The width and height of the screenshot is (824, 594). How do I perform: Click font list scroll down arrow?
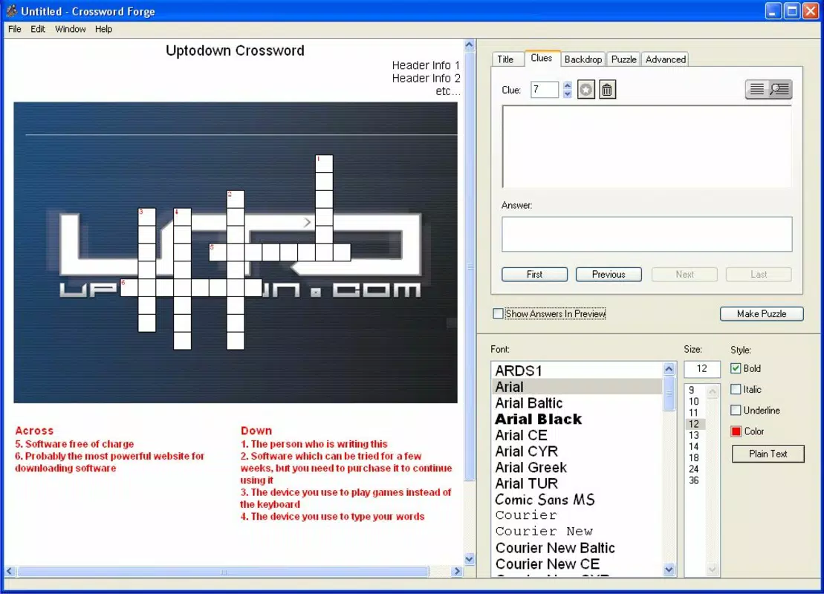point(669,569)
